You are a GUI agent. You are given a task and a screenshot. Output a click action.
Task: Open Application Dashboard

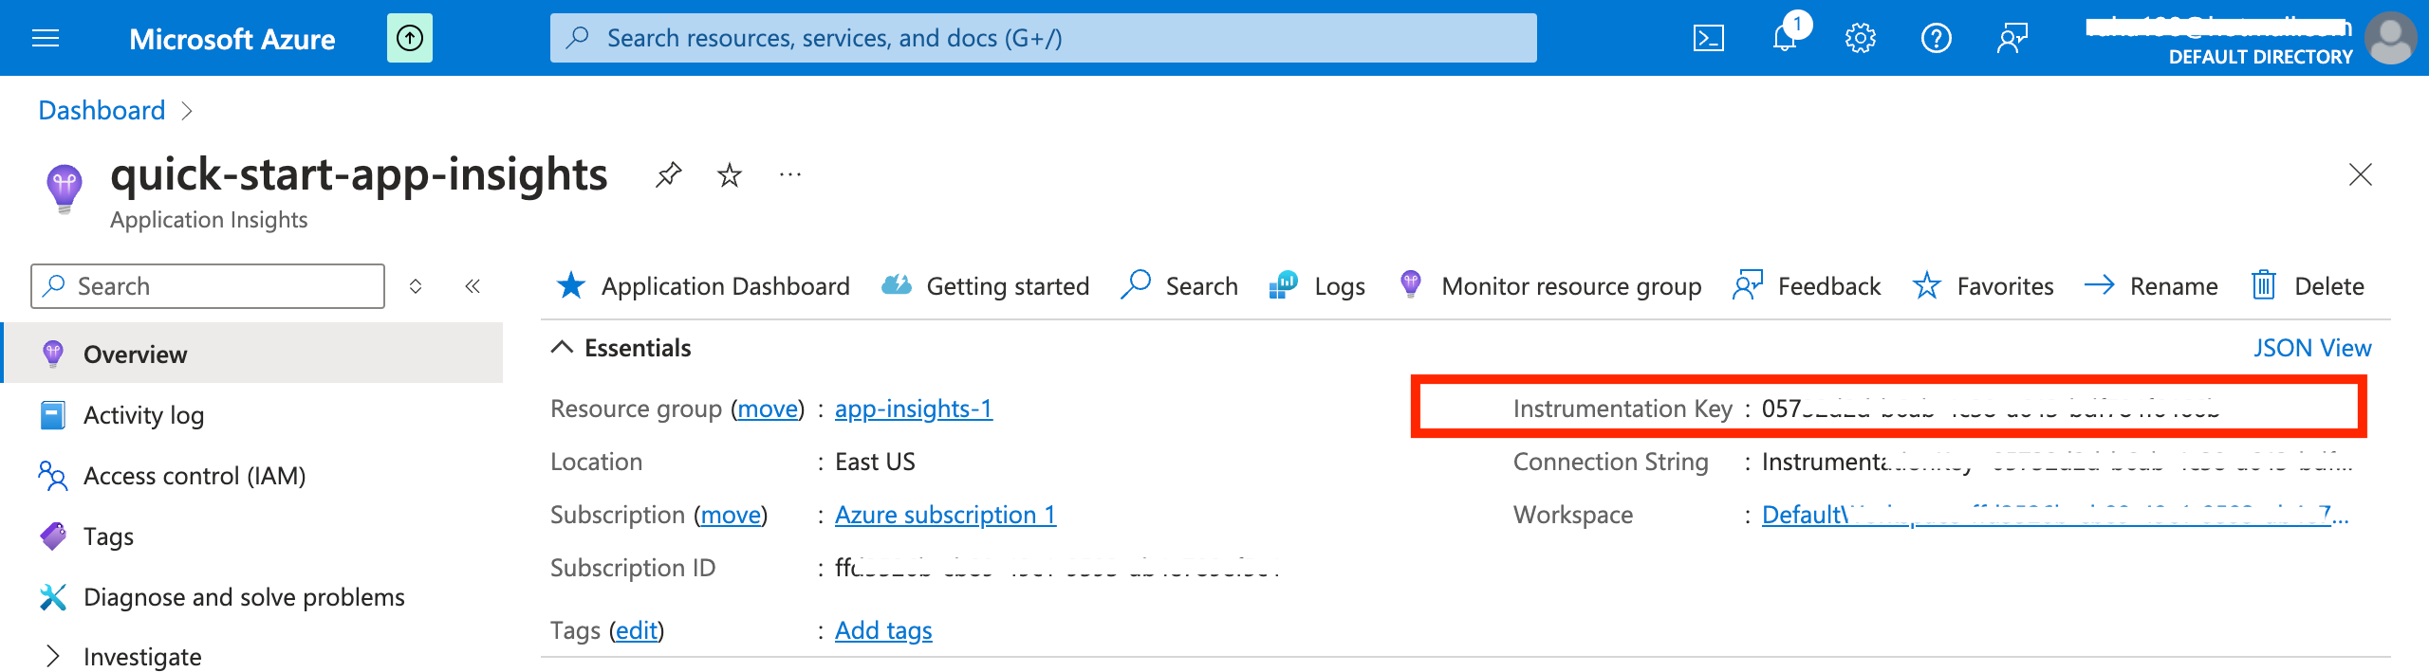point(703,285)
